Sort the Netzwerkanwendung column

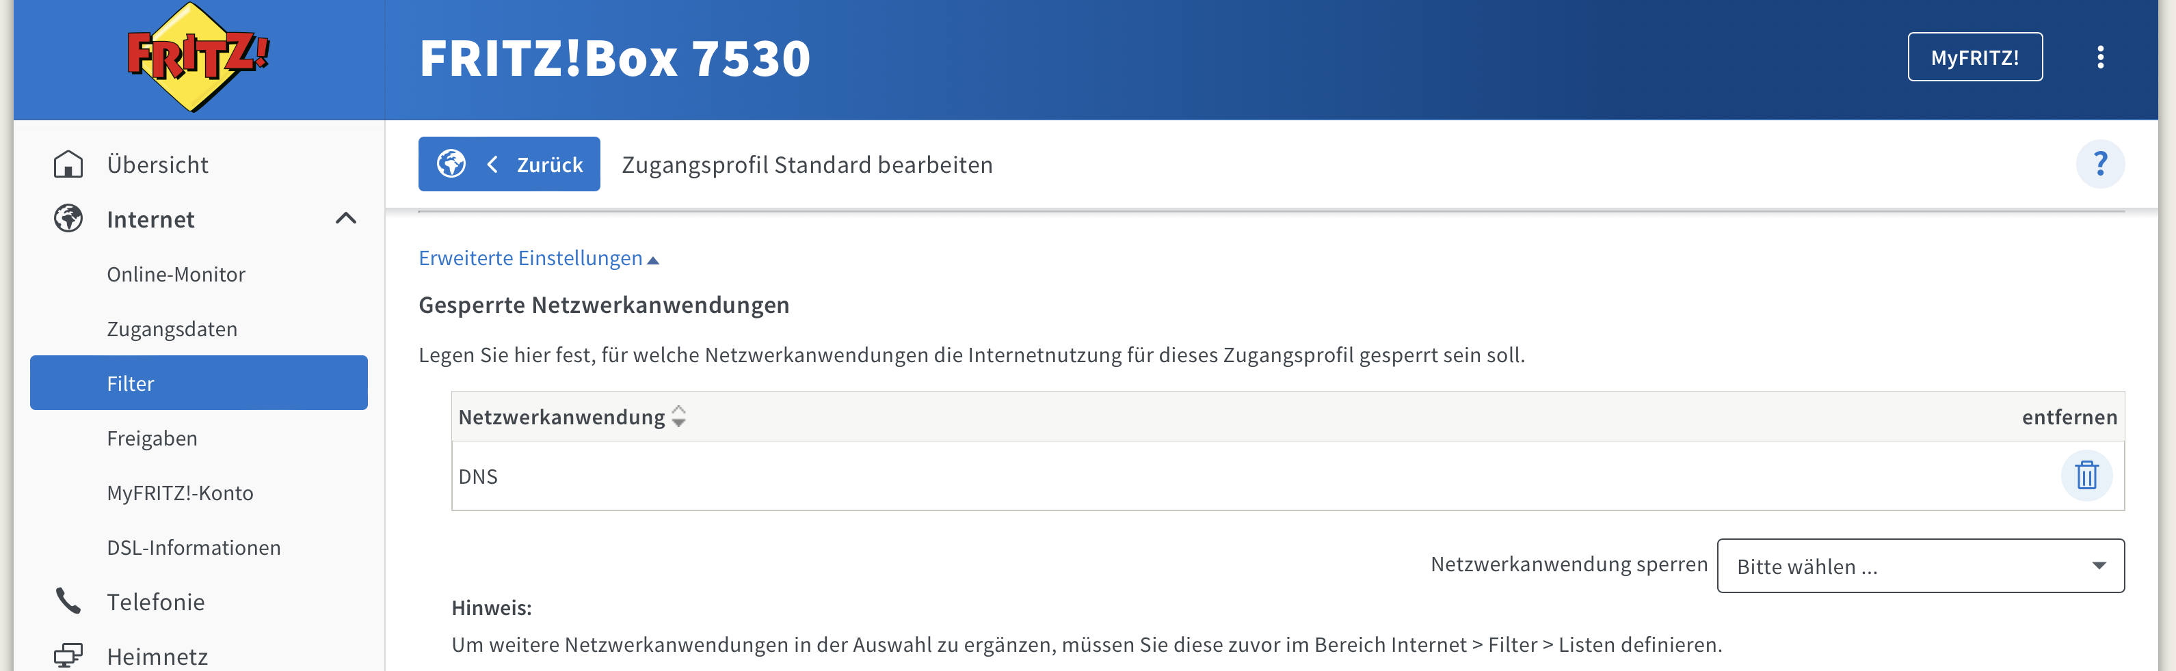pyautogui.click(x=678, y=416)
